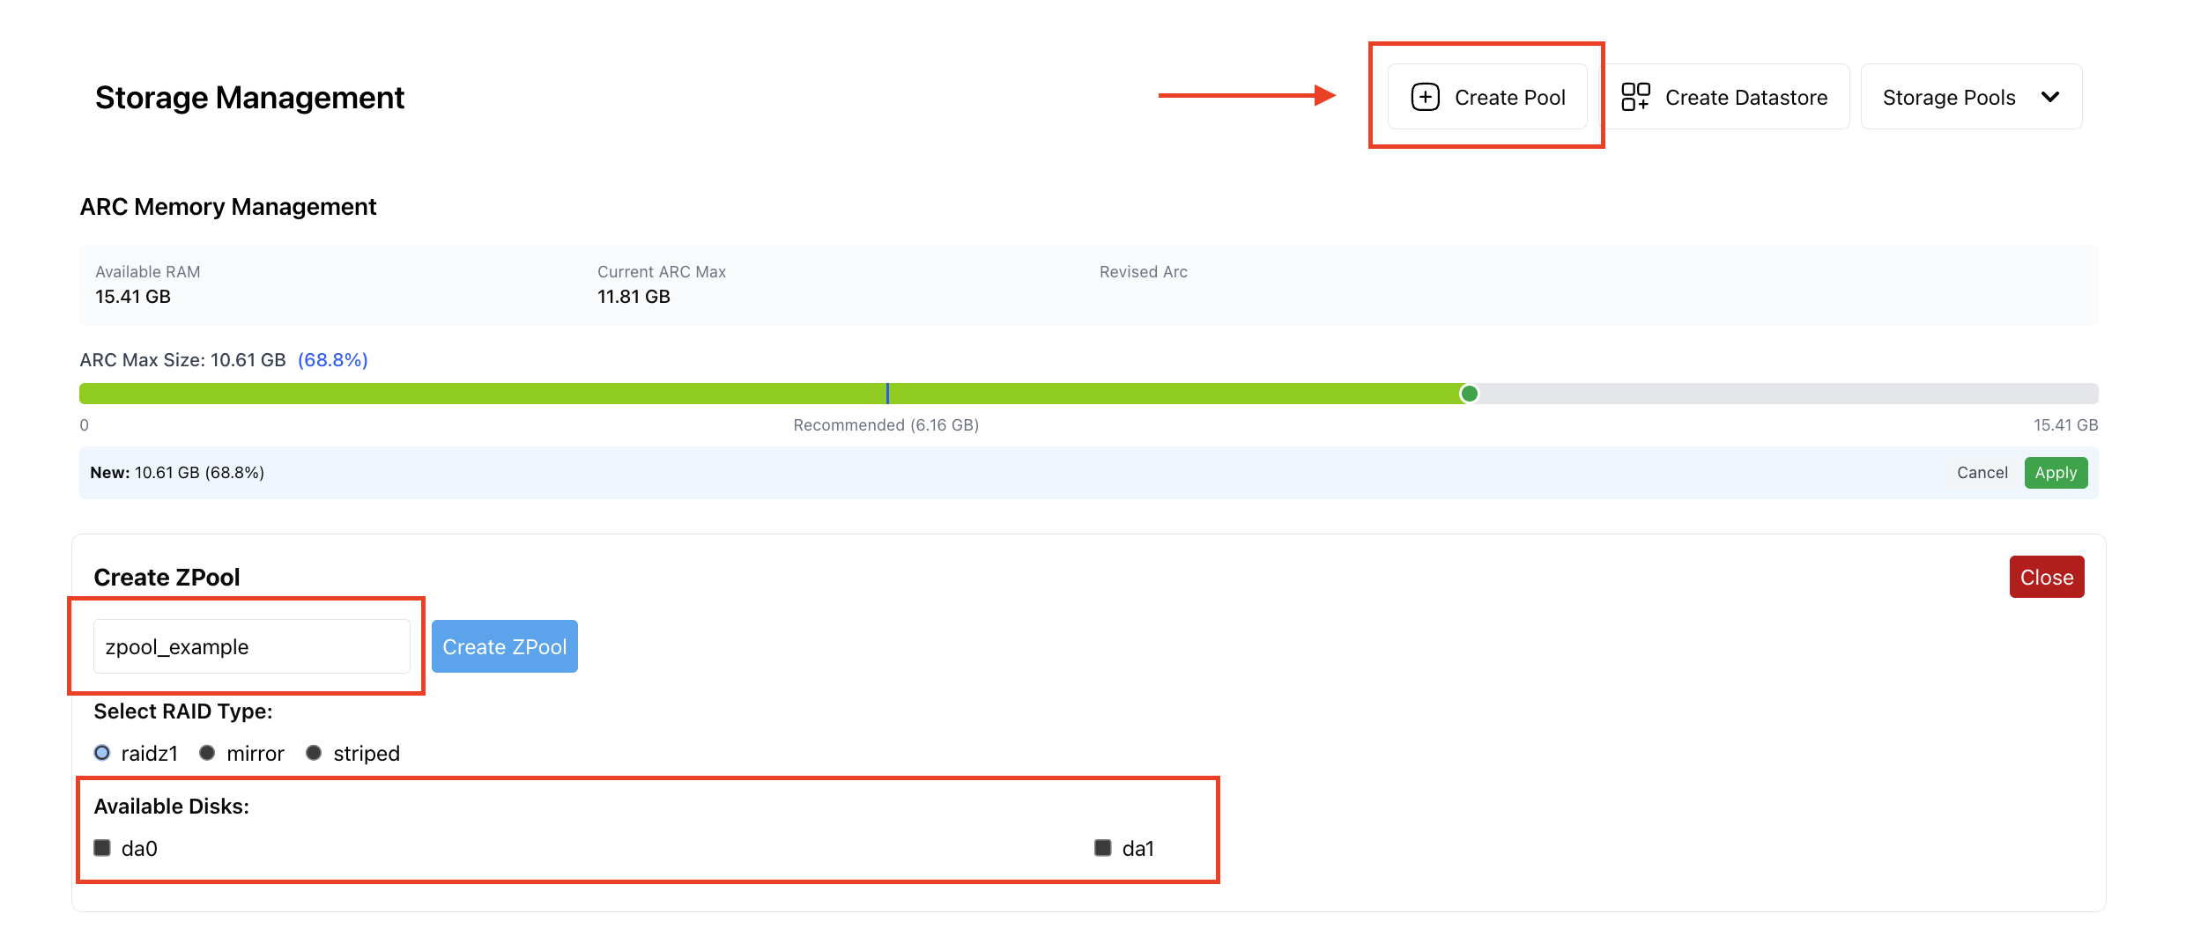Apply the new ARC max size
This screenshot has width=2186, height=936.
2056,473
